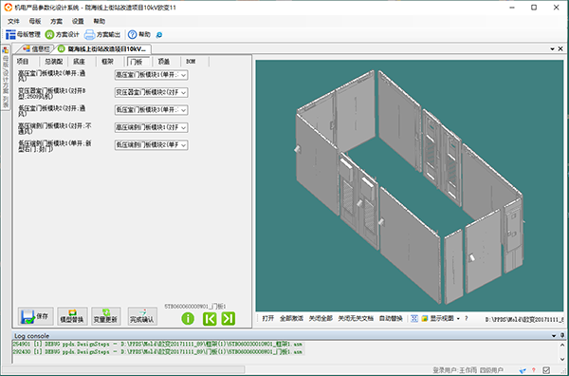Click 关闭全部 in the viewer toolbar
Viewport: 569px width, 376px height.
(x=321, y=319)
